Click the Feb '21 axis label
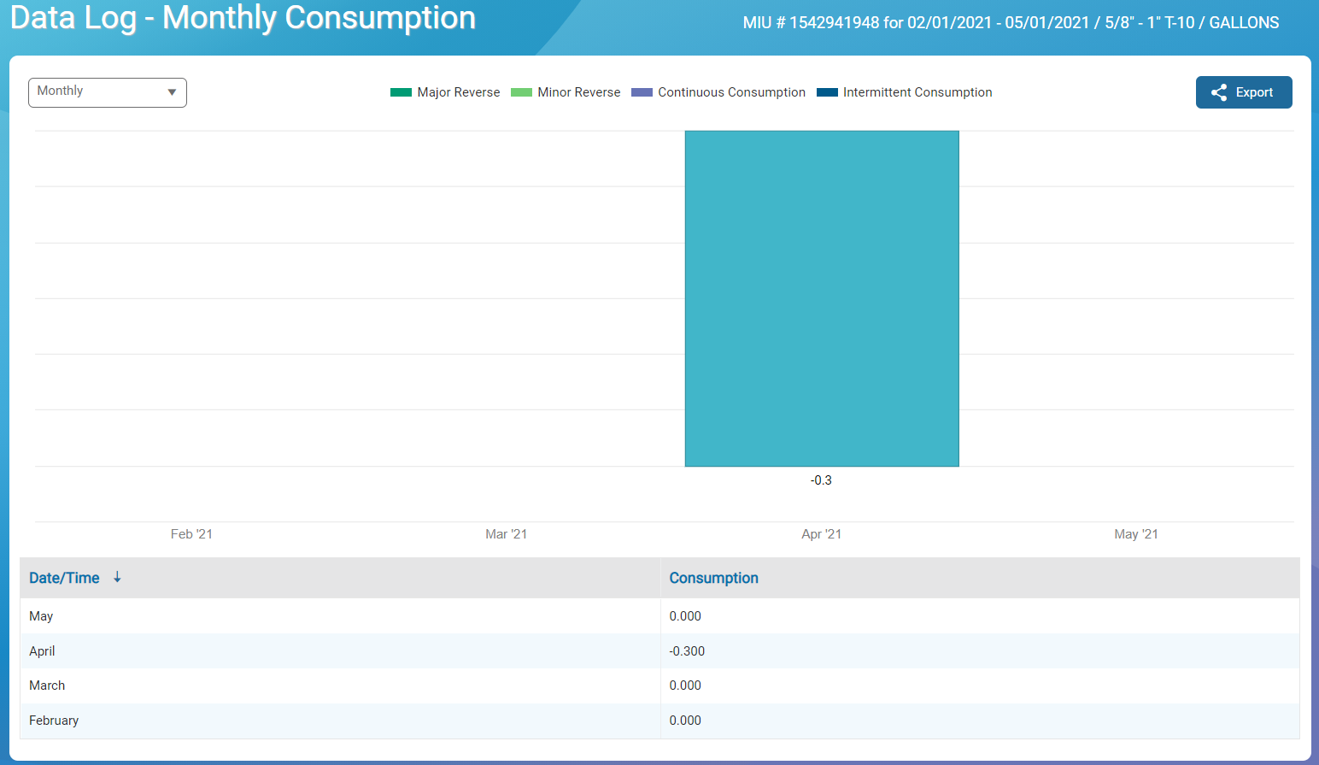The width and height of the screenshot is (1319, 765). click(191, 534)
